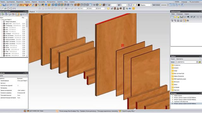
Task: Click the Print icon in main toolbar
Action: click(7, 5)
